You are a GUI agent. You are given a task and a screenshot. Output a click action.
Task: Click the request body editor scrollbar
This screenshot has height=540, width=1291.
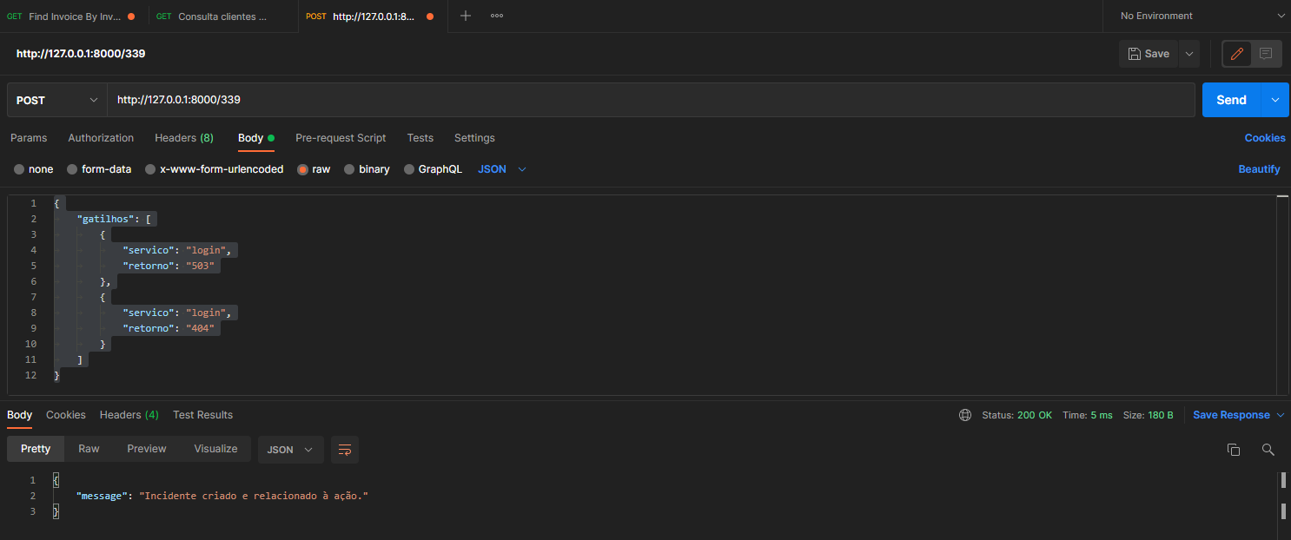tap(1282, 295)
